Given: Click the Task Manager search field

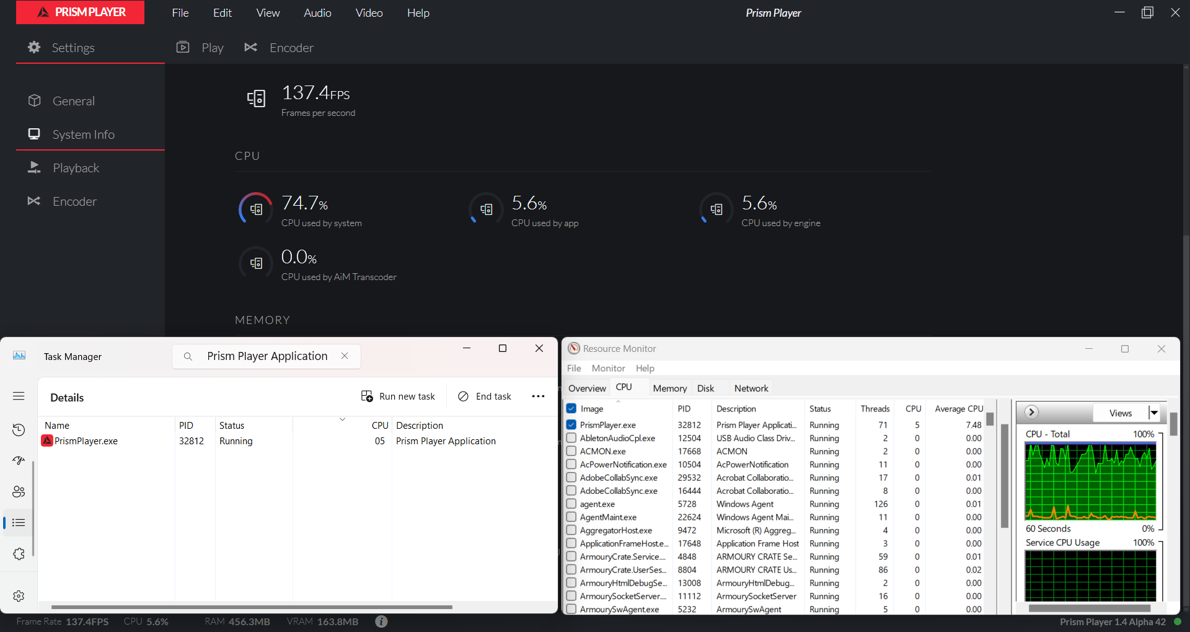Looking at the screenshot, I should click(x=267, y=356).
